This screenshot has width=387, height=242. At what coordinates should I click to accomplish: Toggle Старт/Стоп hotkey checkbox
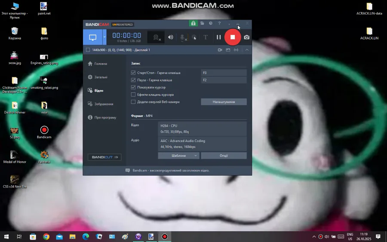click(133, 73)
